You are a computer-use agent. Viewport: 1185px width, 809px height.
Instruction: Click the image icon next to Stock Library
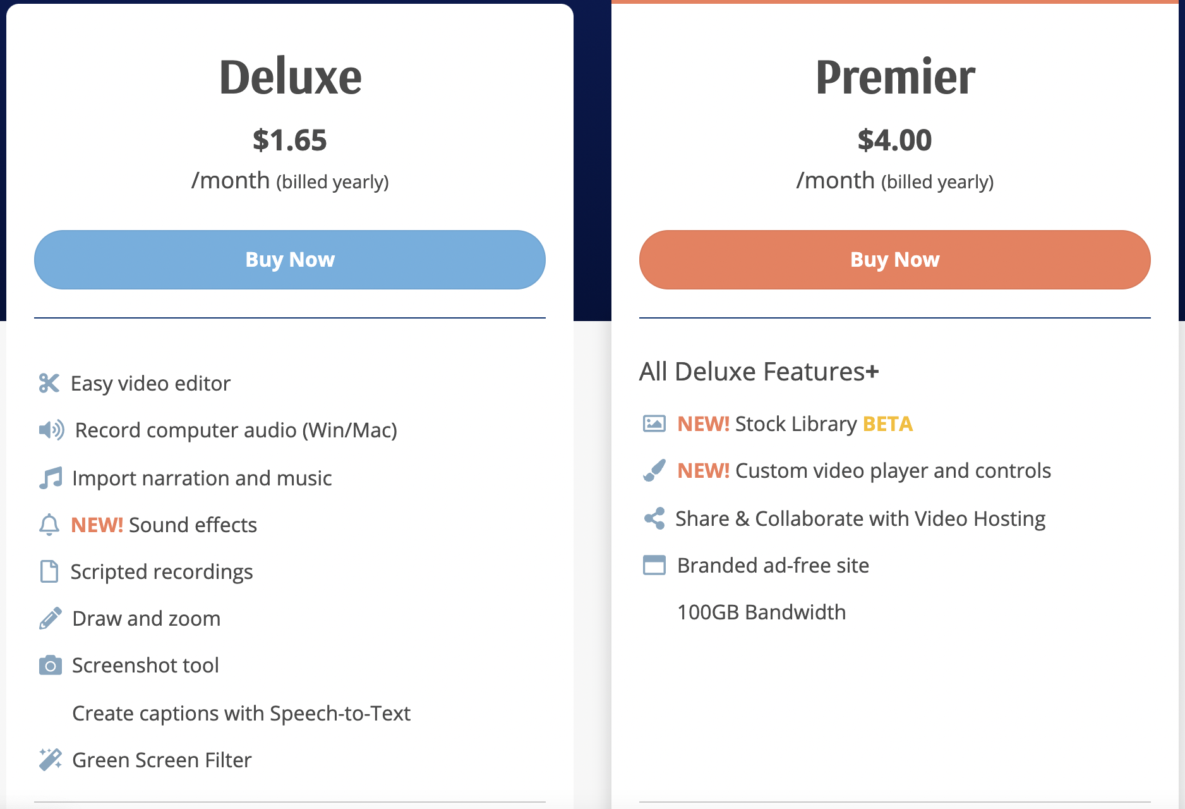[x=655, y=423]
